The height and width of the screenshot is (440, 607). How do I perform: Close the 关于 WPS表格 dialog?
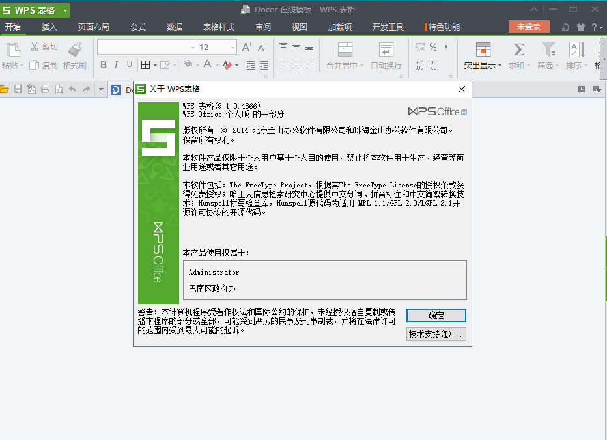[462, 89]
